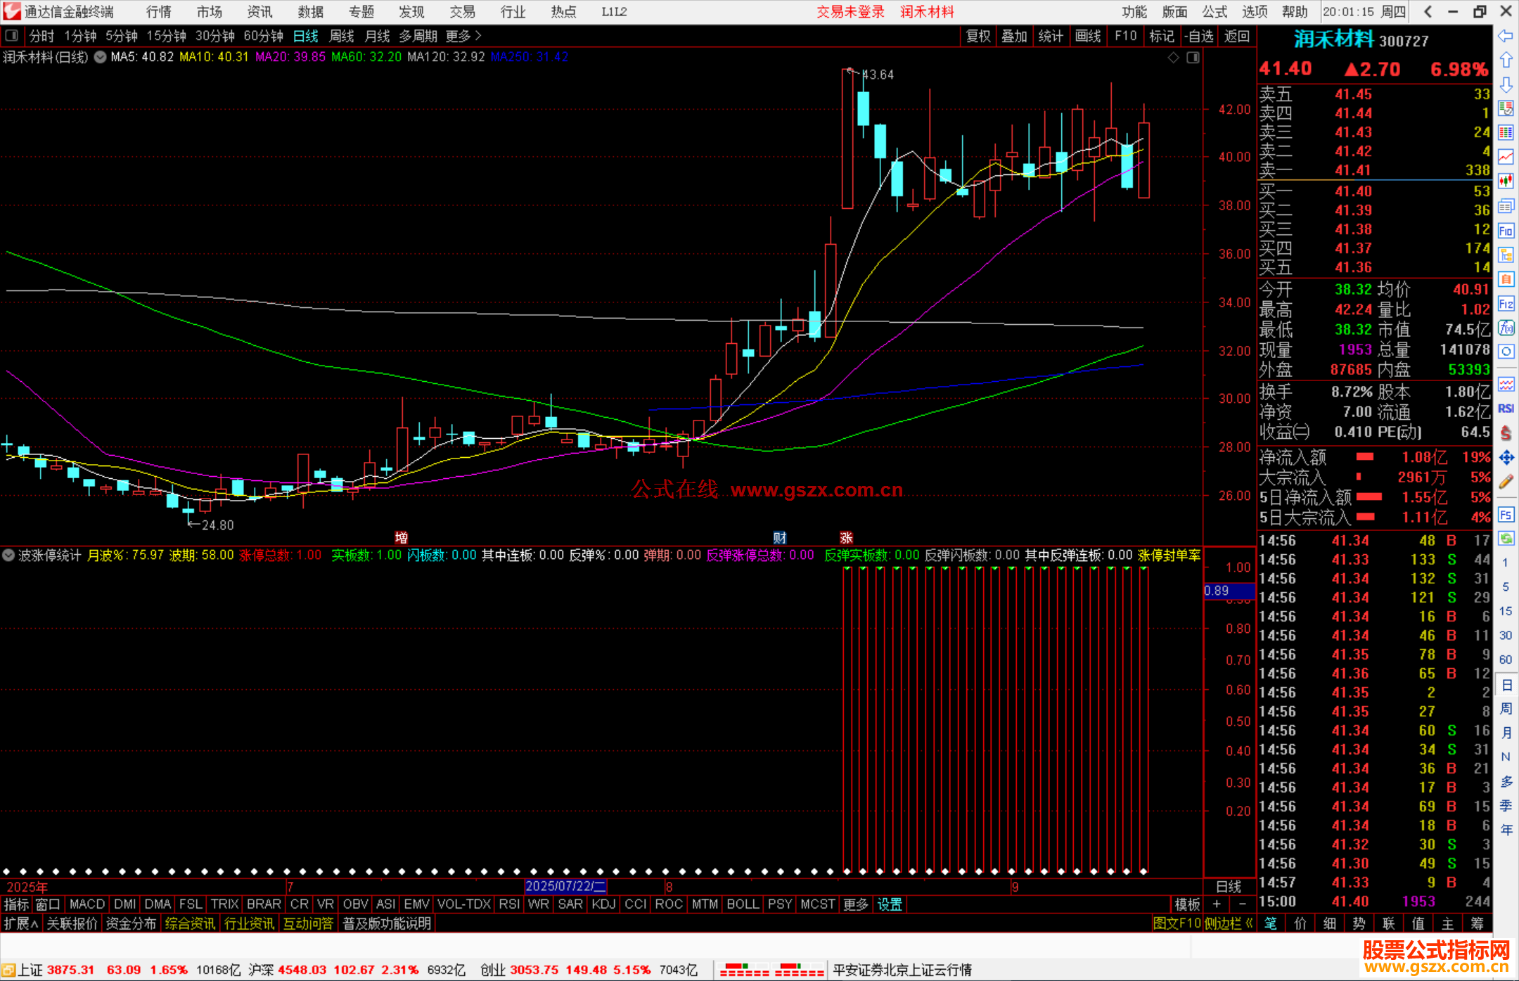This screenshot has height=981, width=1519.
Task: Toggle the round button beside 波涨停统计
Action: click(x=8, y=555)
